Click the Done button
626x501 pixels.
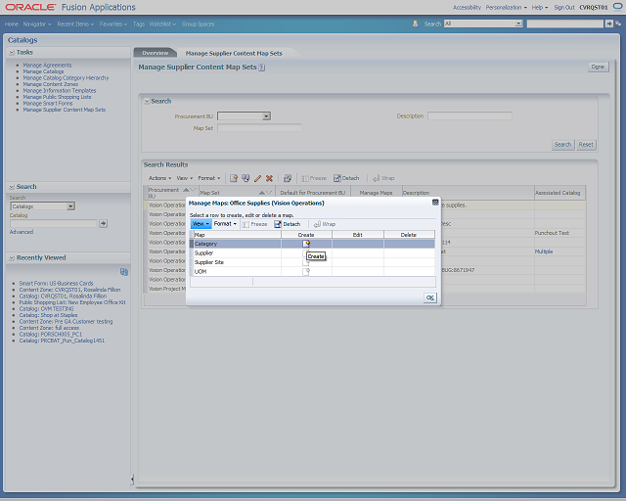coord(598,67)
